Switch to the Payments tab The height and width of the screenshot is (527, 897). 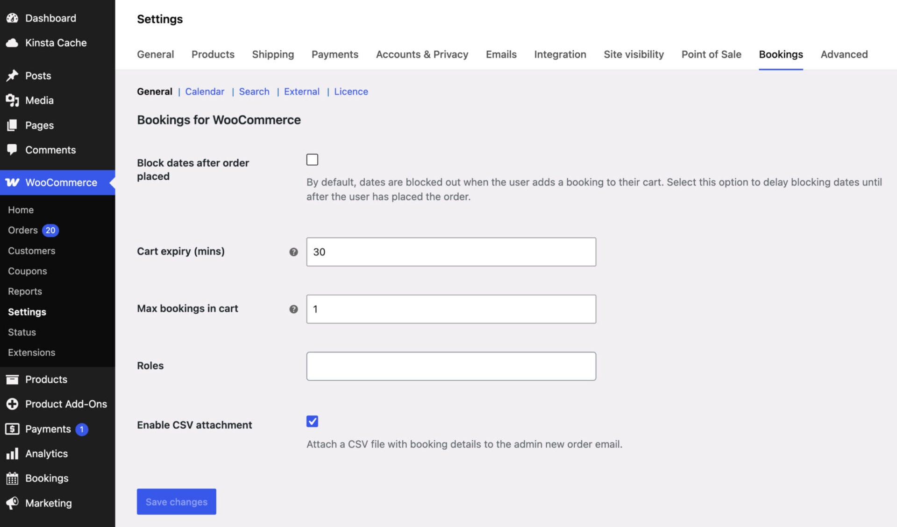click(x=335, y=54)
